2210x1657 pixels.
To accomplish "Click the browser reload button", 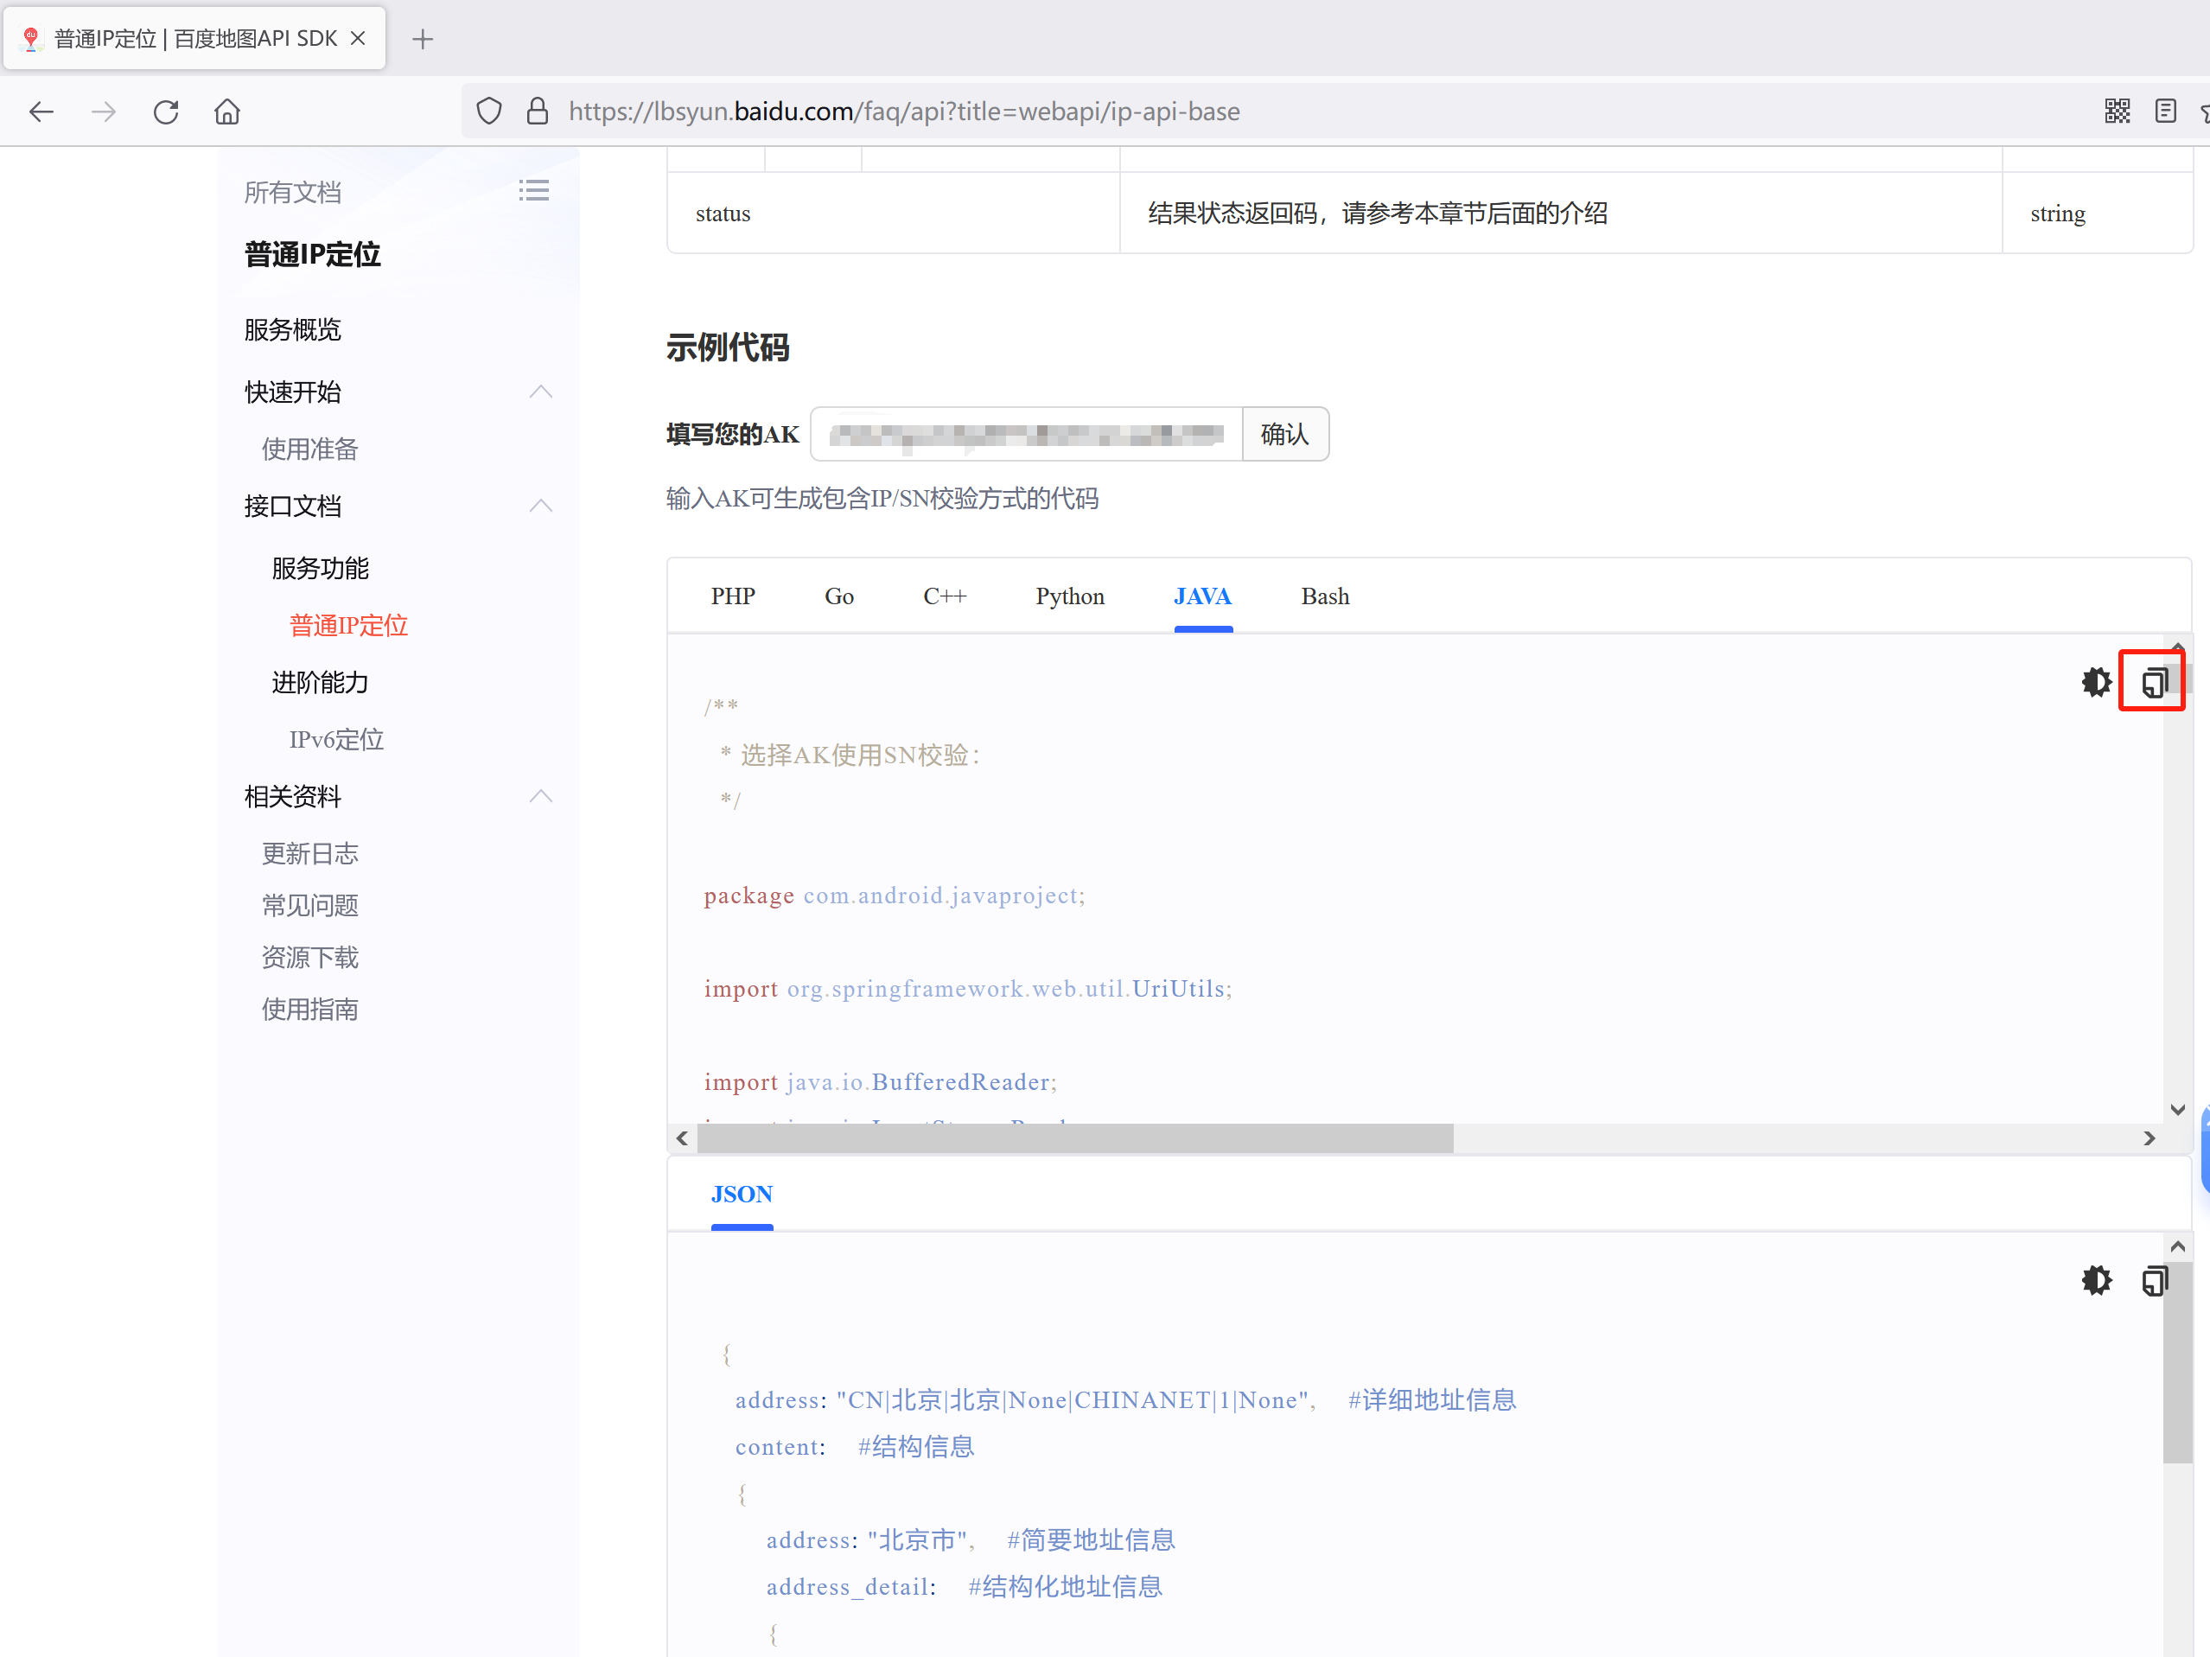I will coord(166,111).
